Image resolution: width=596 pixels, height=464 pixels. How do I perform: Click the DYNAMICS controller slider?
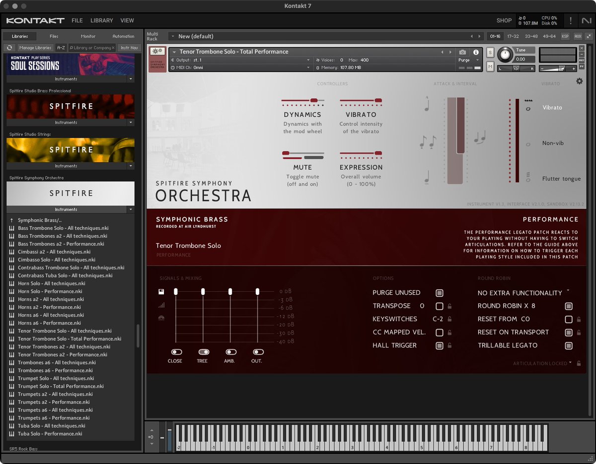coord(302,100)
